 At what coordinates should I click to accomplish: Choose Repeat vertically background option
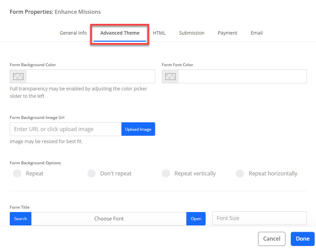click(x=166, y=173)
